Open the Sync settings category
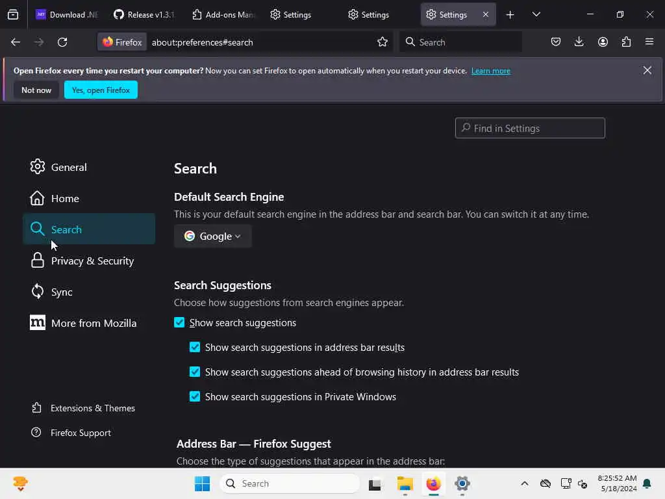This screenshot has height=499, width=665. [x=89, y=292]
